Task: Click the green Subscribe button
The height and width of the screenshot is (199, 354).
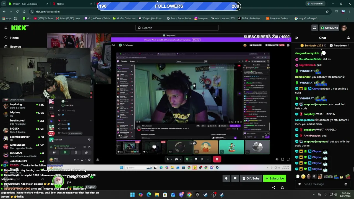Action: click(x=275, y=179)
